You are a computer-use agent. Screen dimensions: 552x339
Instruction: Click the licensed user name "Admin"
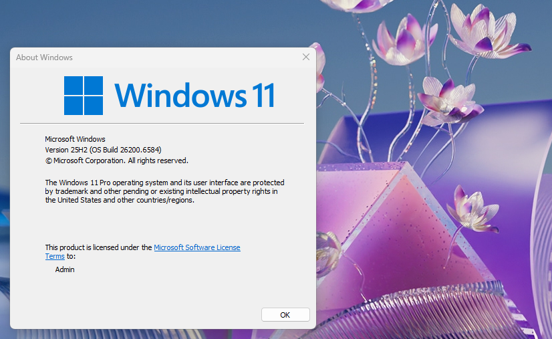(65, 269)
